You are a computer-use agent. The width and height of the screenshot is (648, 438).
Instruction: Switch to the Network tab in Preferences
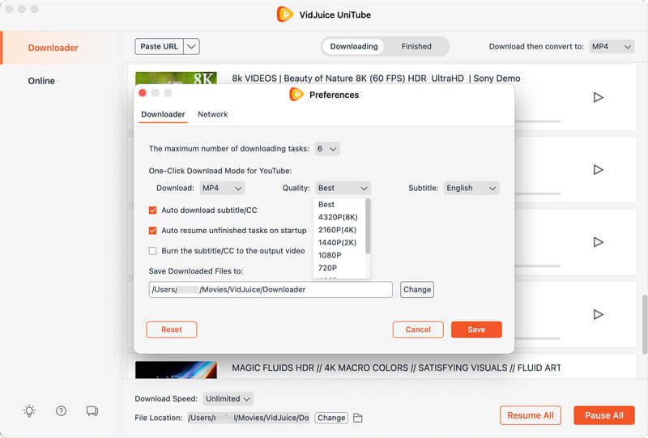point(213,114)
